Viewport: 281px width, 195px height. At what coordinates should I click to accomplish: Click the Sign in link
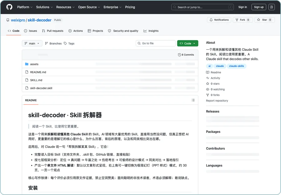243,7
